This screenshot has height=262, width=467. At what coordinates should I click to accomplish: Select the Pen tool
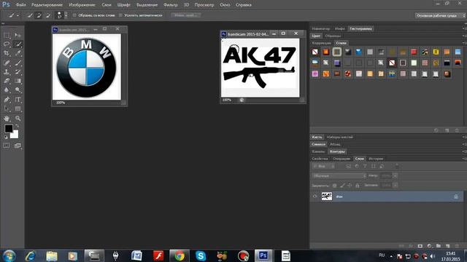pyautogui.click(x=7, y=100)
